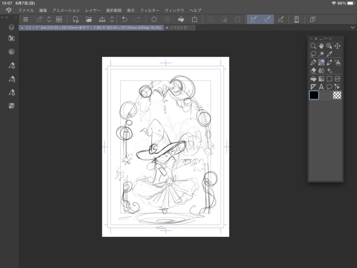This screenshot has width=357, height=268.
Task: Click the Undo arrow in toolbar
Action: [x=125, y=19]
